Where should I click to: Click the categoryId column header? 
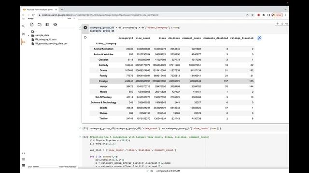[126, 38]
